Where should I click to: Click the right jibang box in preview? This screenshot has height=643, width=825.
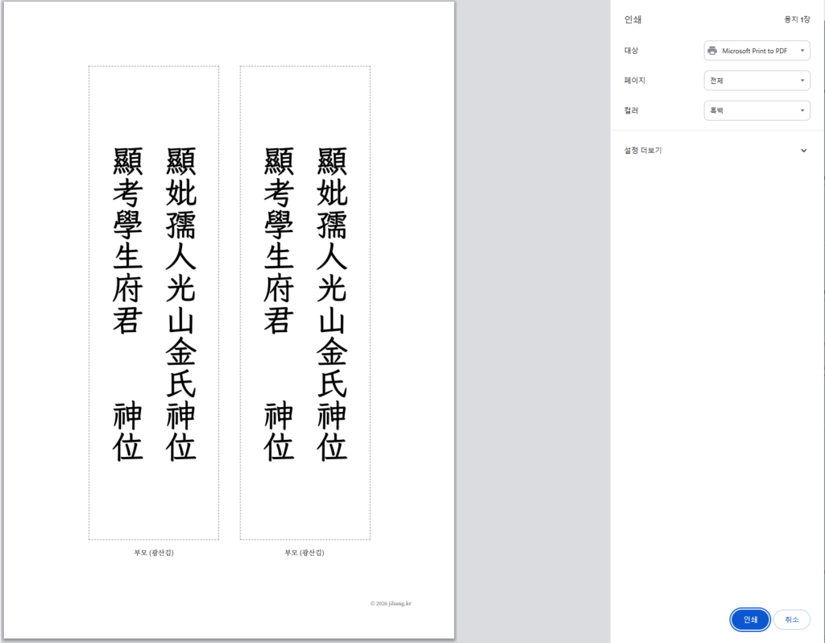305,302
